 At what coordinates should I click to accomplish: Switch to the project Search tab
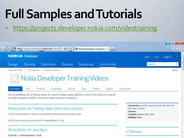click(109, 89)
